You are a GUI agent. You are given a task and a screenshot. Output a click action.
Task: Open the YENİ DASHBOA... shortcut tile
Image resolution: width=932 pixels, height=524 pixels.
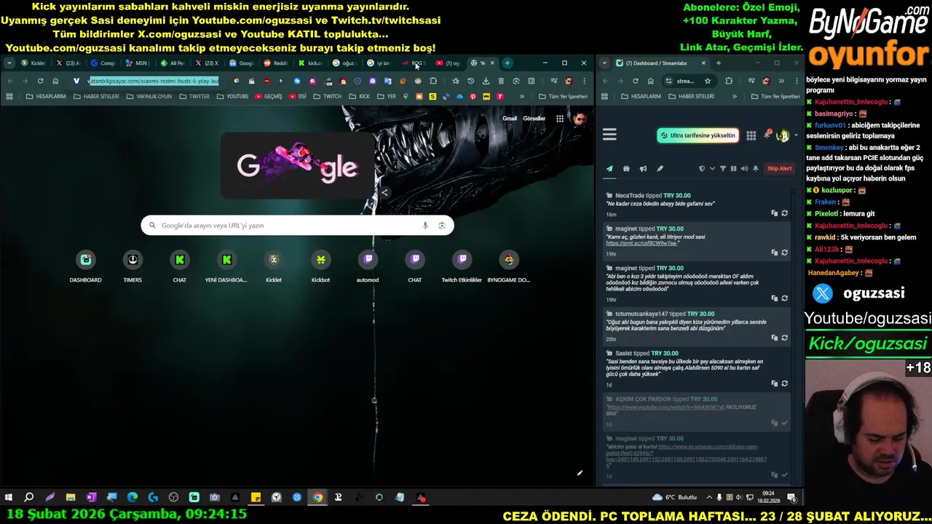point(226,266)
